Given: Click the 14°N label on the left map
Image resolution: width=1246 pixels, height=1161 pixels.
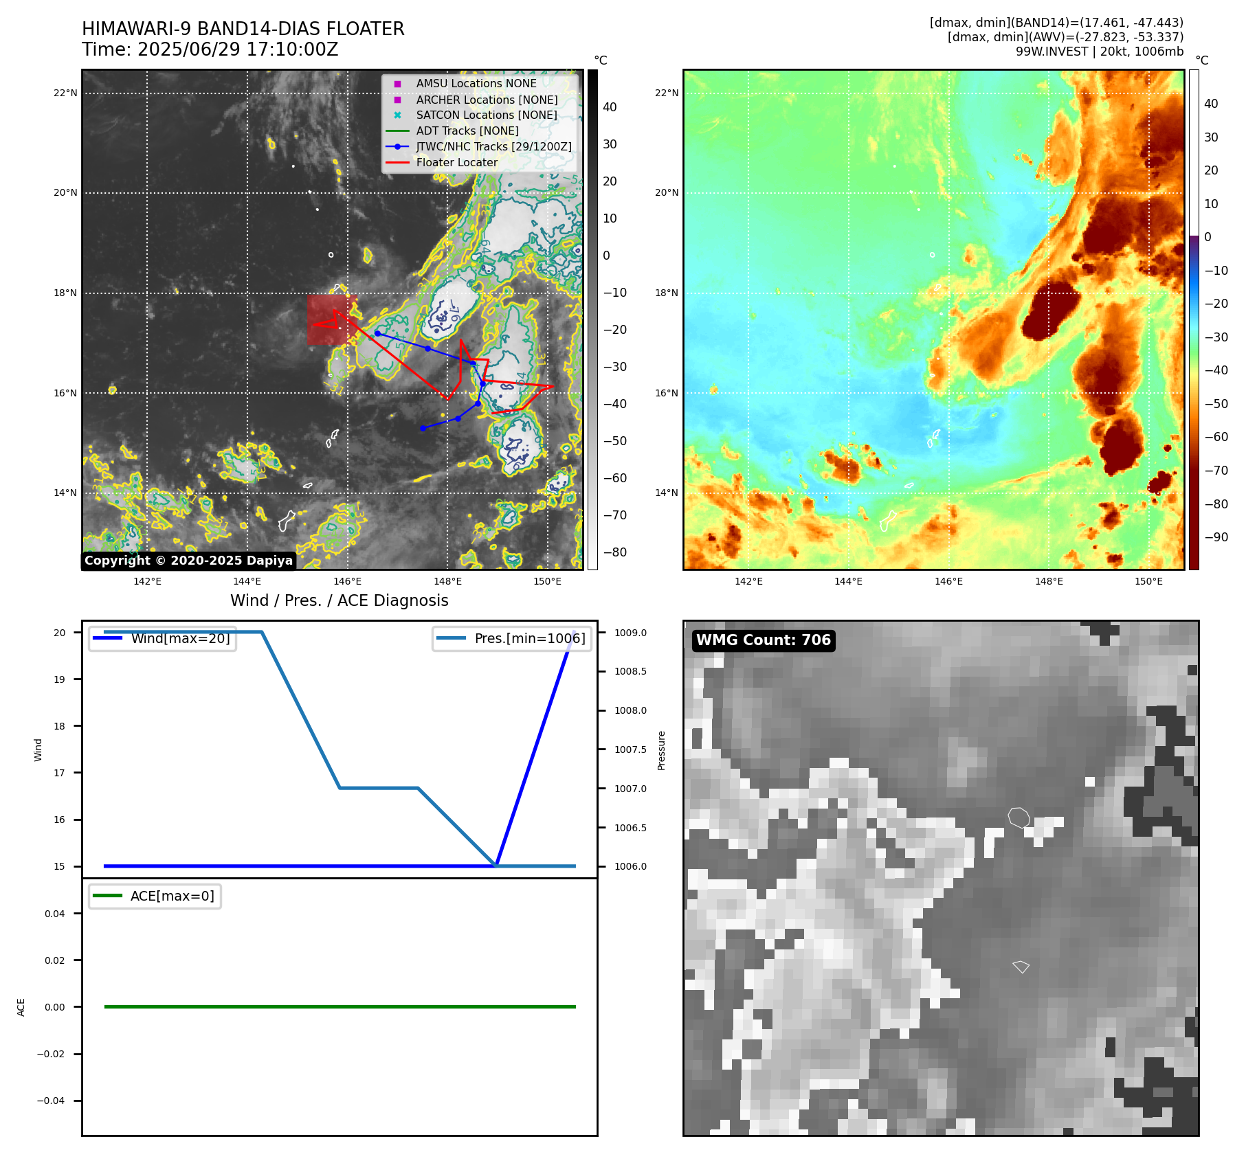Looking at the screenshot, I should pos(66,493).
